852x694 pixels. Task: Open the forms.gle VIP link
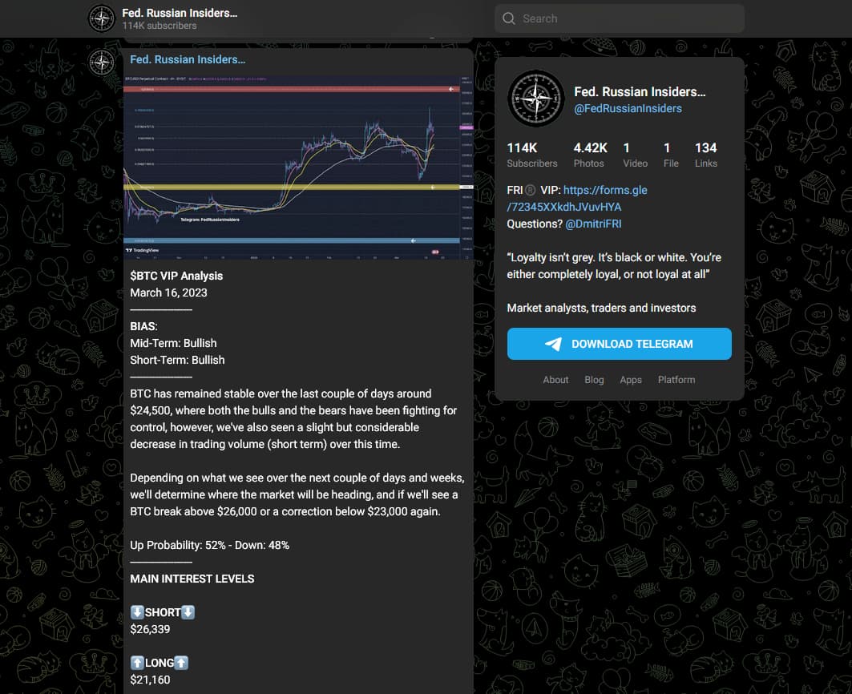(x=606, y=190)
